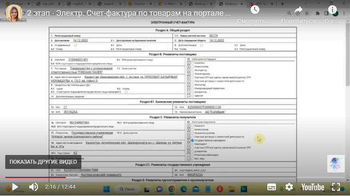Open the video title link

(129, 13)
